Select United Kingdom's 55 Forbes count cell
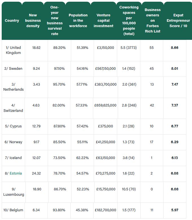Screen dimensions: 192x220 point(152,50)
